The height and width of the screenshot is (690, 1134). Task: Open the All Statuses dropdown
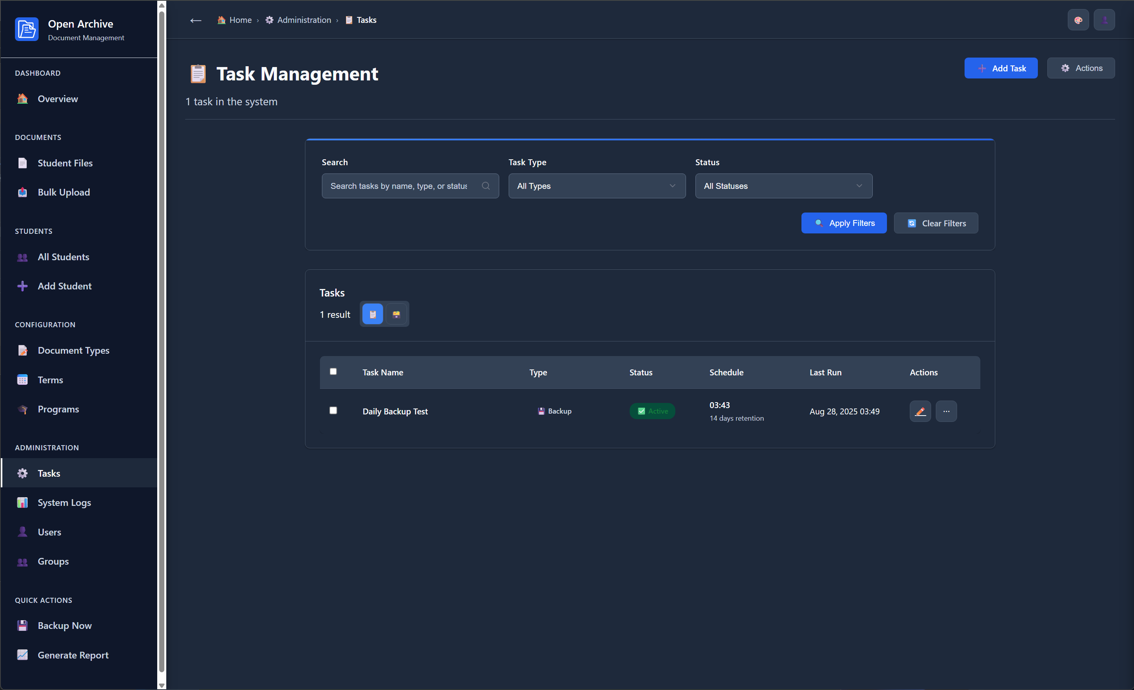click(784, 186)
